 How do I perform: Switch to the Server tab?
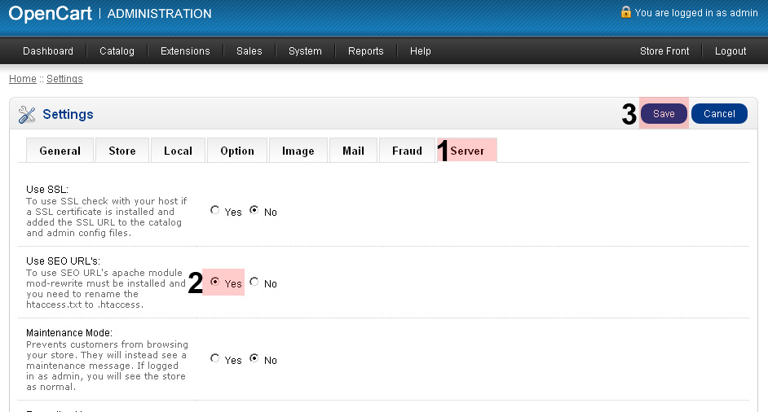467,151
